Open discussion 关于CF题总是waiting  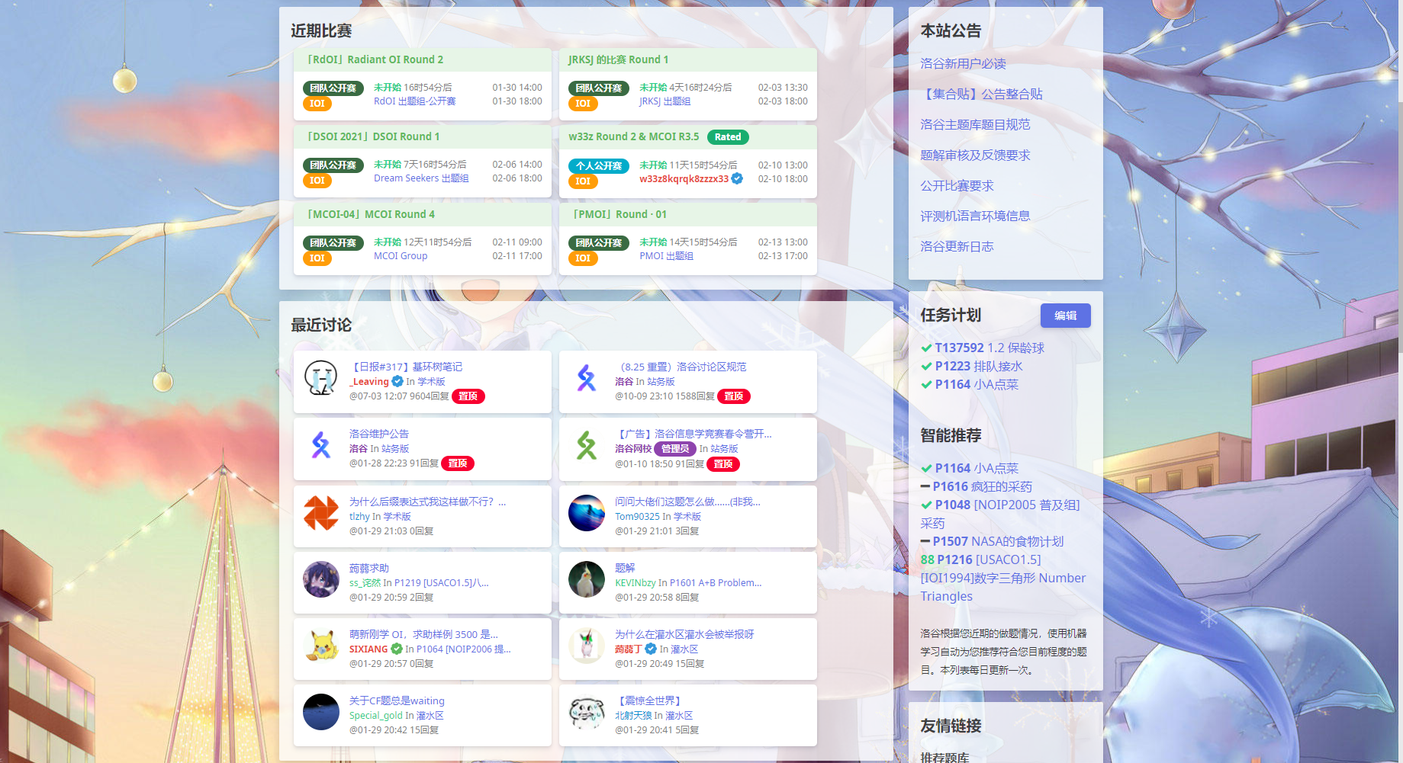[397, 700]
